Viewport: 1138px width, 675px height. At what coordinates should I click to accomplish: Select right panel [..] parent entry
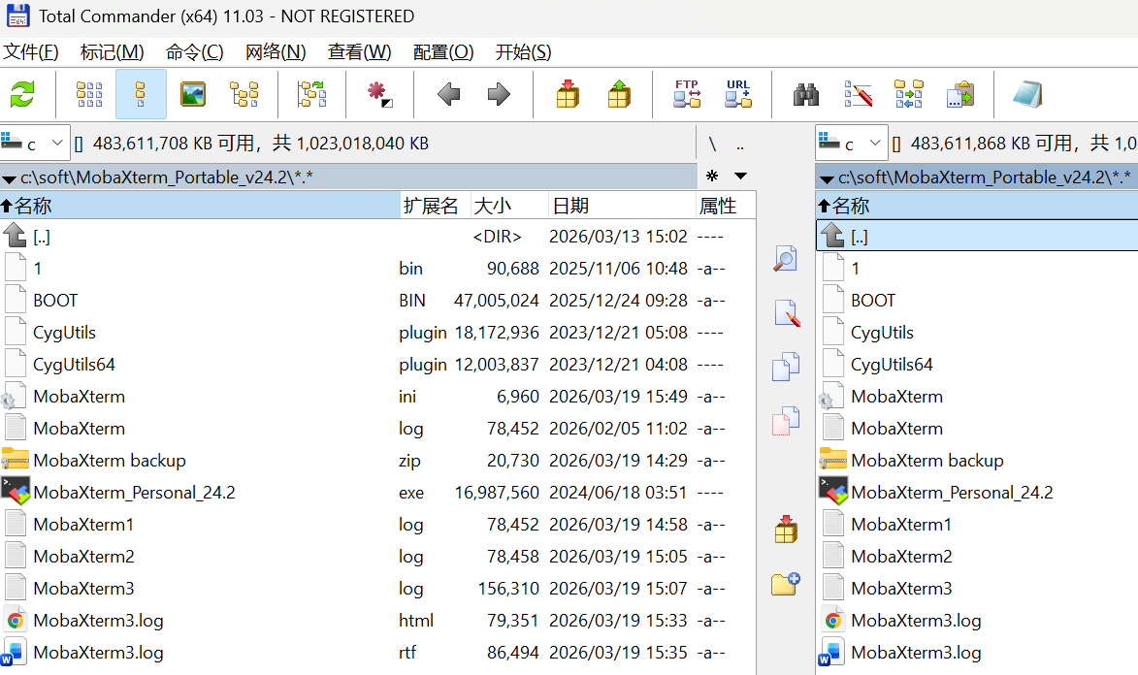pos(977,237)
